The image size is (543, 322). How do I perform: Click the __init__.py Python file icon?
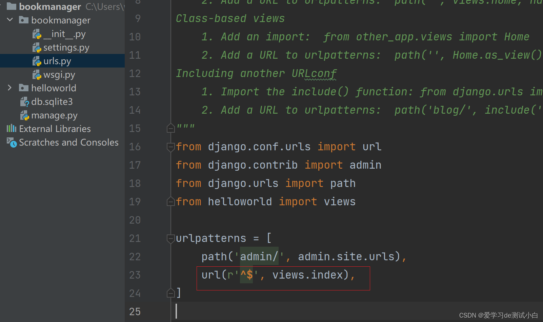pos(37,34)
